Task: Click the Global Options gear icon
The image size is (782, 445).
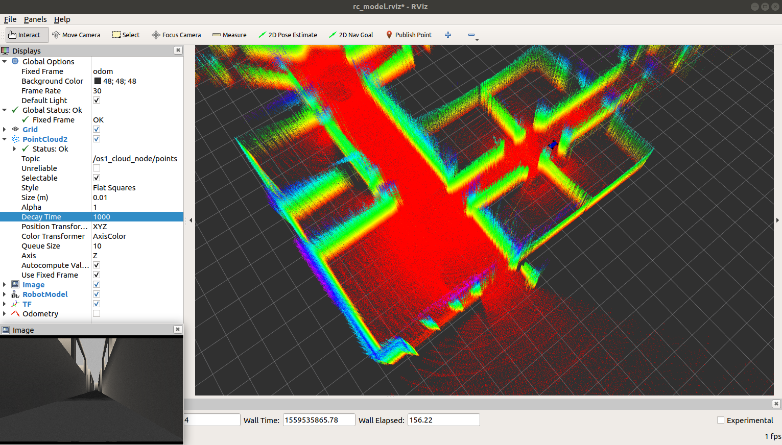Action: pyautogui.click(x=15, y=61)
